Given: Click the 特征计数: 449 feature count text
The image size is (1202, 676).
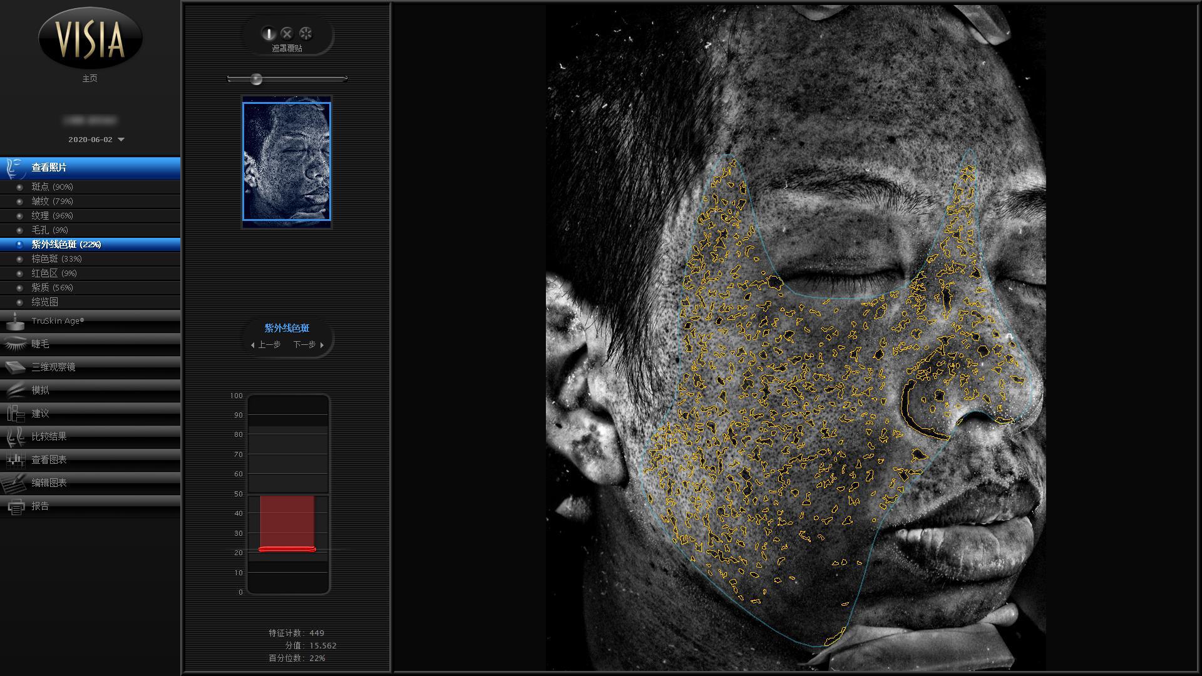Looking at the screenshot, I should coord(296,633).
